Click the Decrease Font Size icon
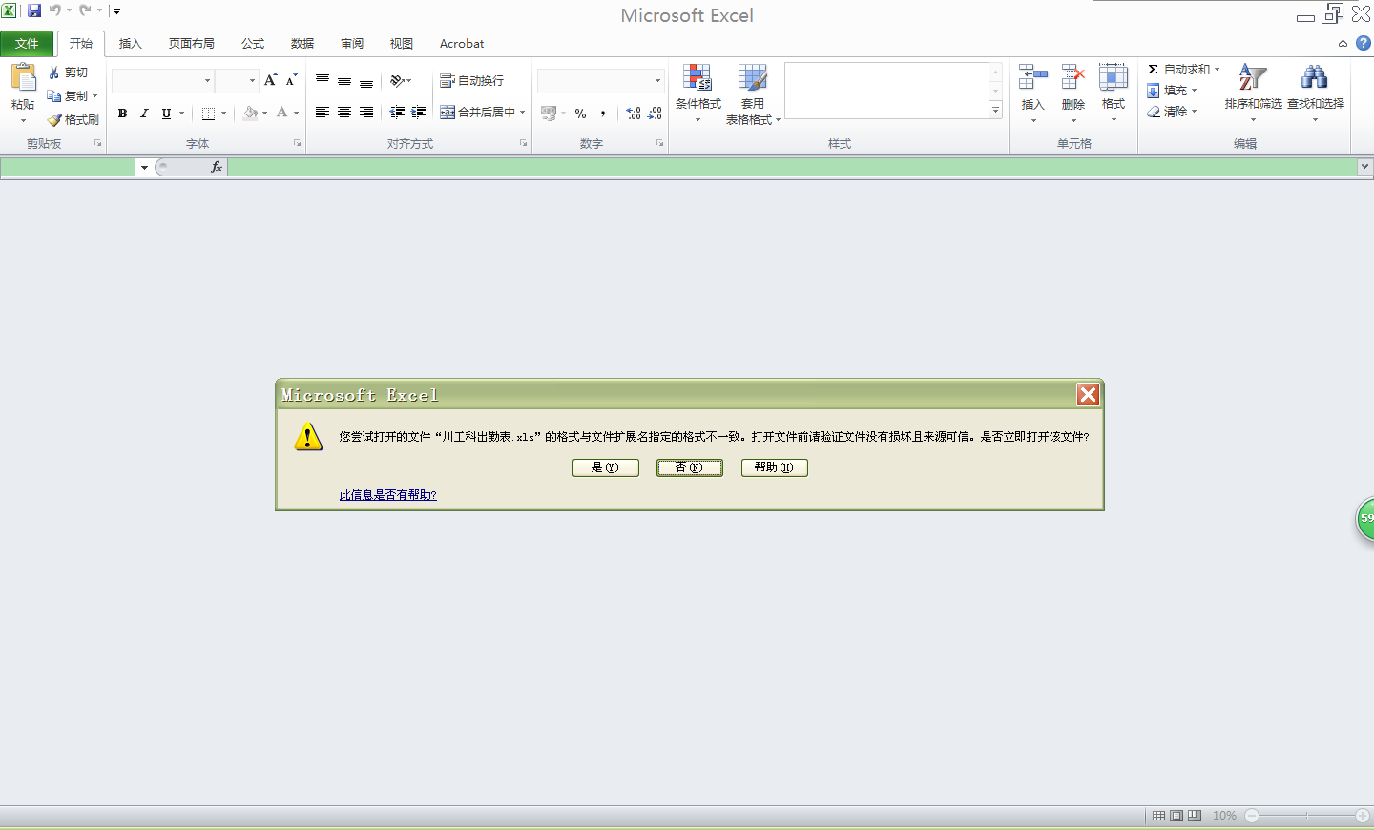This screenshot has width=1374, height=830. (292, 80)
